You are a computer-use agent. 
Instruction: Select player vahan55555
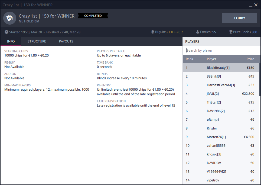point(221,146)
